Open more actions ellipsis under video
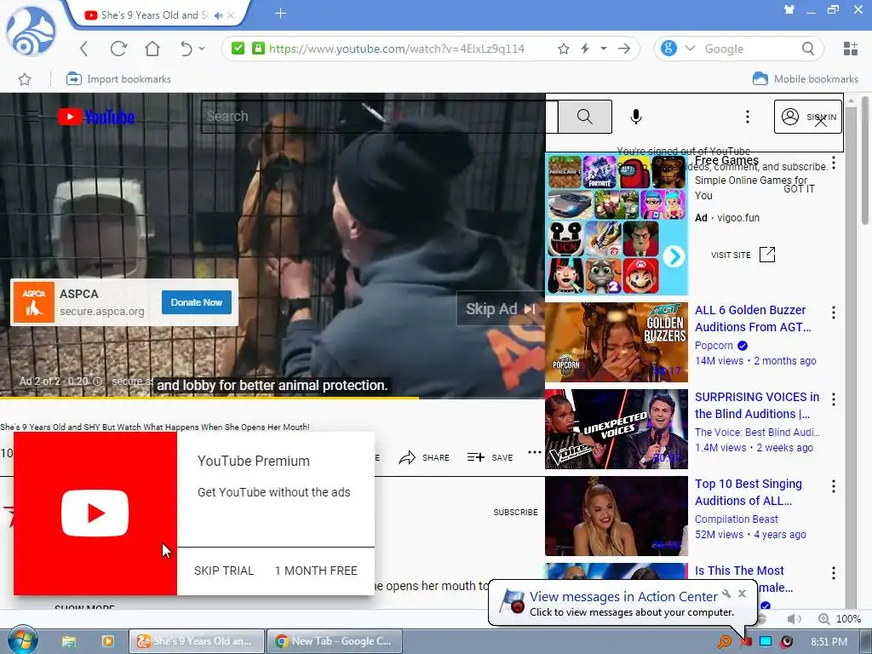 [x=535, y=452]
